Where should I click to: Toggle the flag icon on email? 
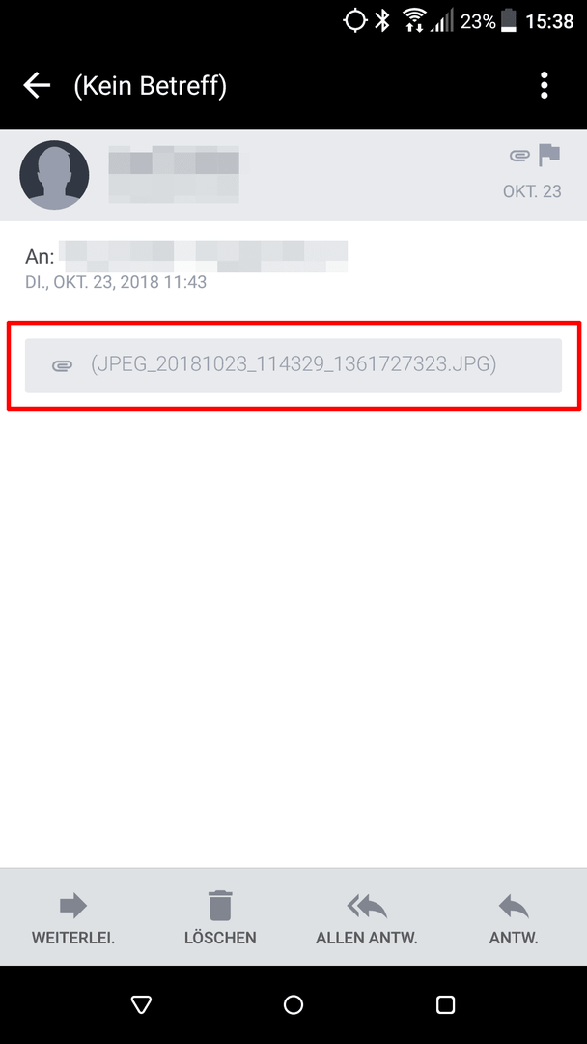pyautogui.click(x=549, y=155)
